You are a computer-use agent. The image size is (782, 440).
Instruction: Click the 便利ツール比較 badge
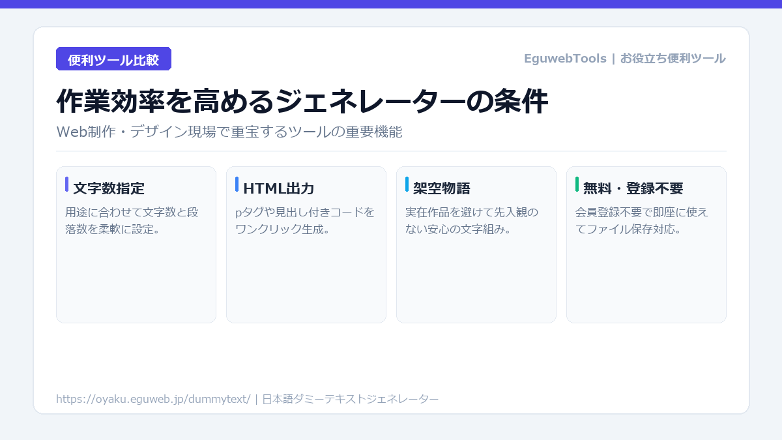pos(113,59)
